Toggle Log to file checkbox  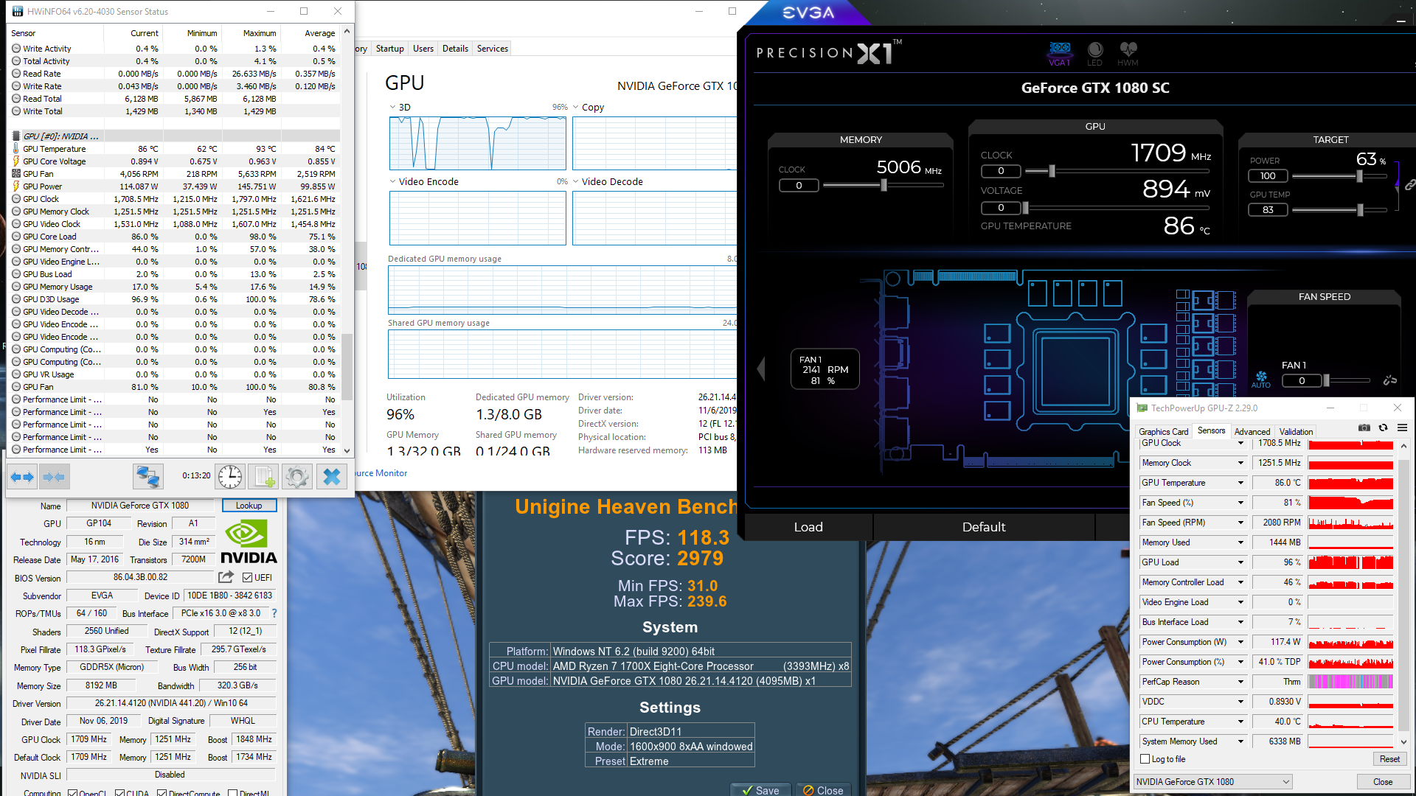pyautogui.click(x=1145, y=759)
